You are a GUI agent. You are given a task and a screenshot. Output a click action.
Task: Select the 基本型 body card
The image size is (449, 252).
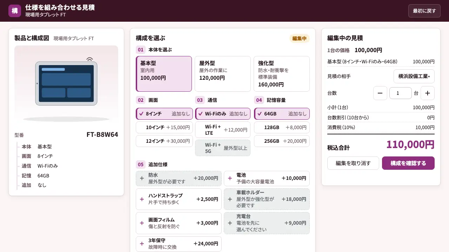click(x=164, y=74)
